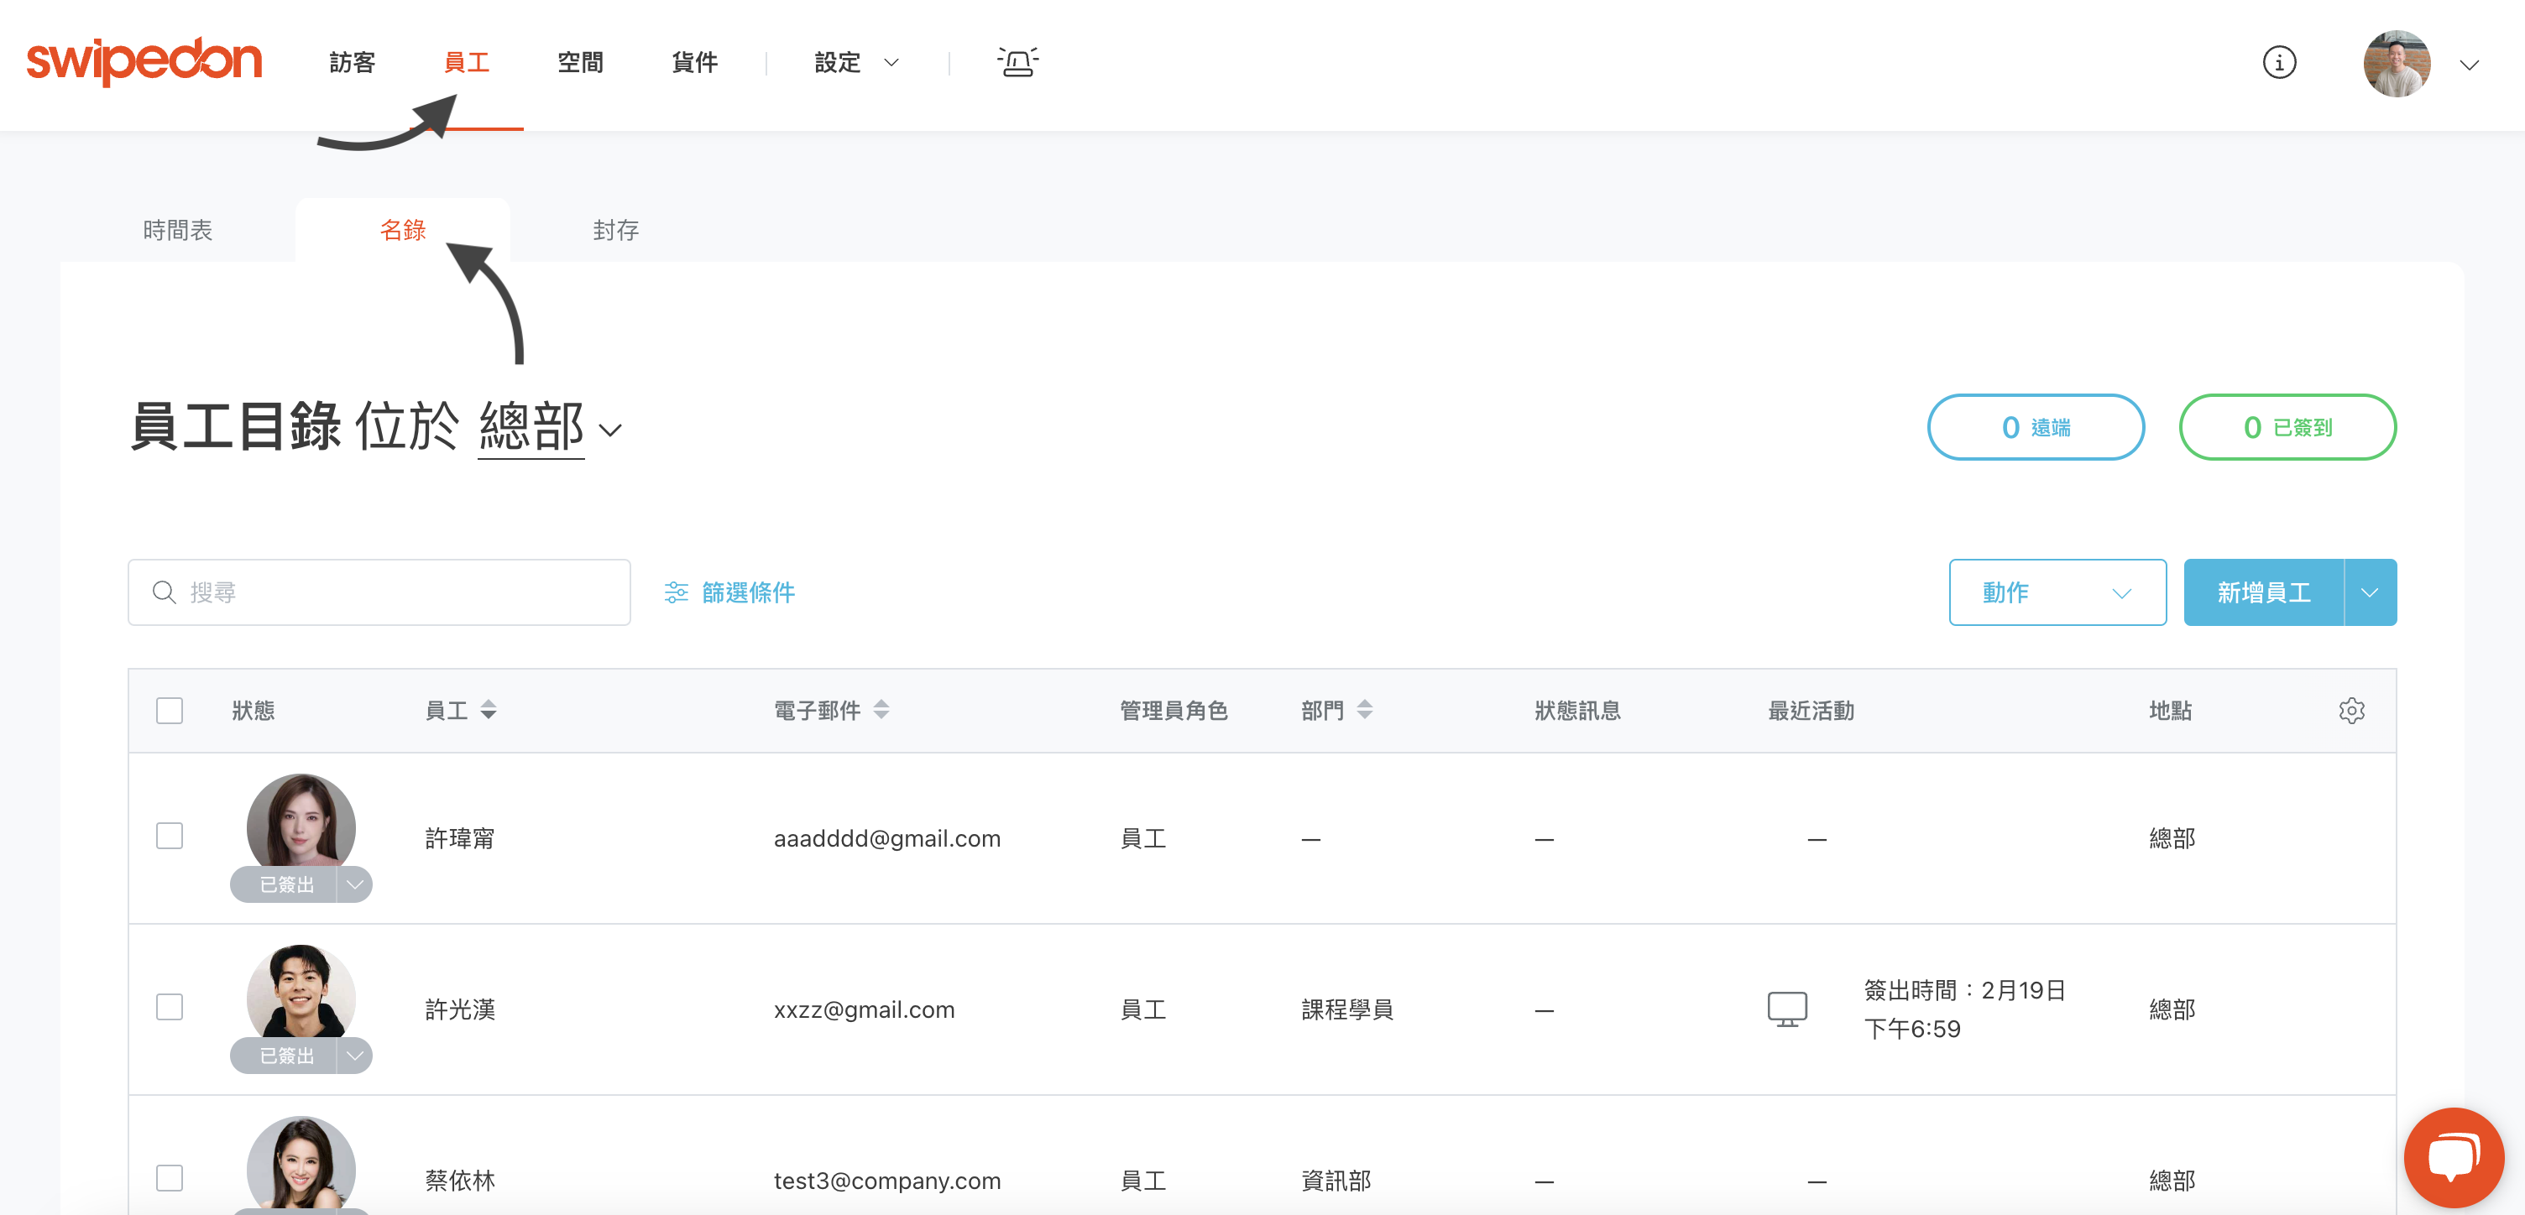Viewport: 2525px width, 1215px height.
Task: Click the monitor device icon in 許光漢's row
Action: click(x=1787, y=1009)
